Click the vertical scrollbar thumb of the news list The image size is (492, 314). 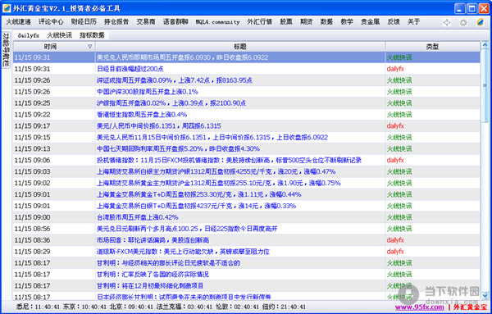pos(485,85)
